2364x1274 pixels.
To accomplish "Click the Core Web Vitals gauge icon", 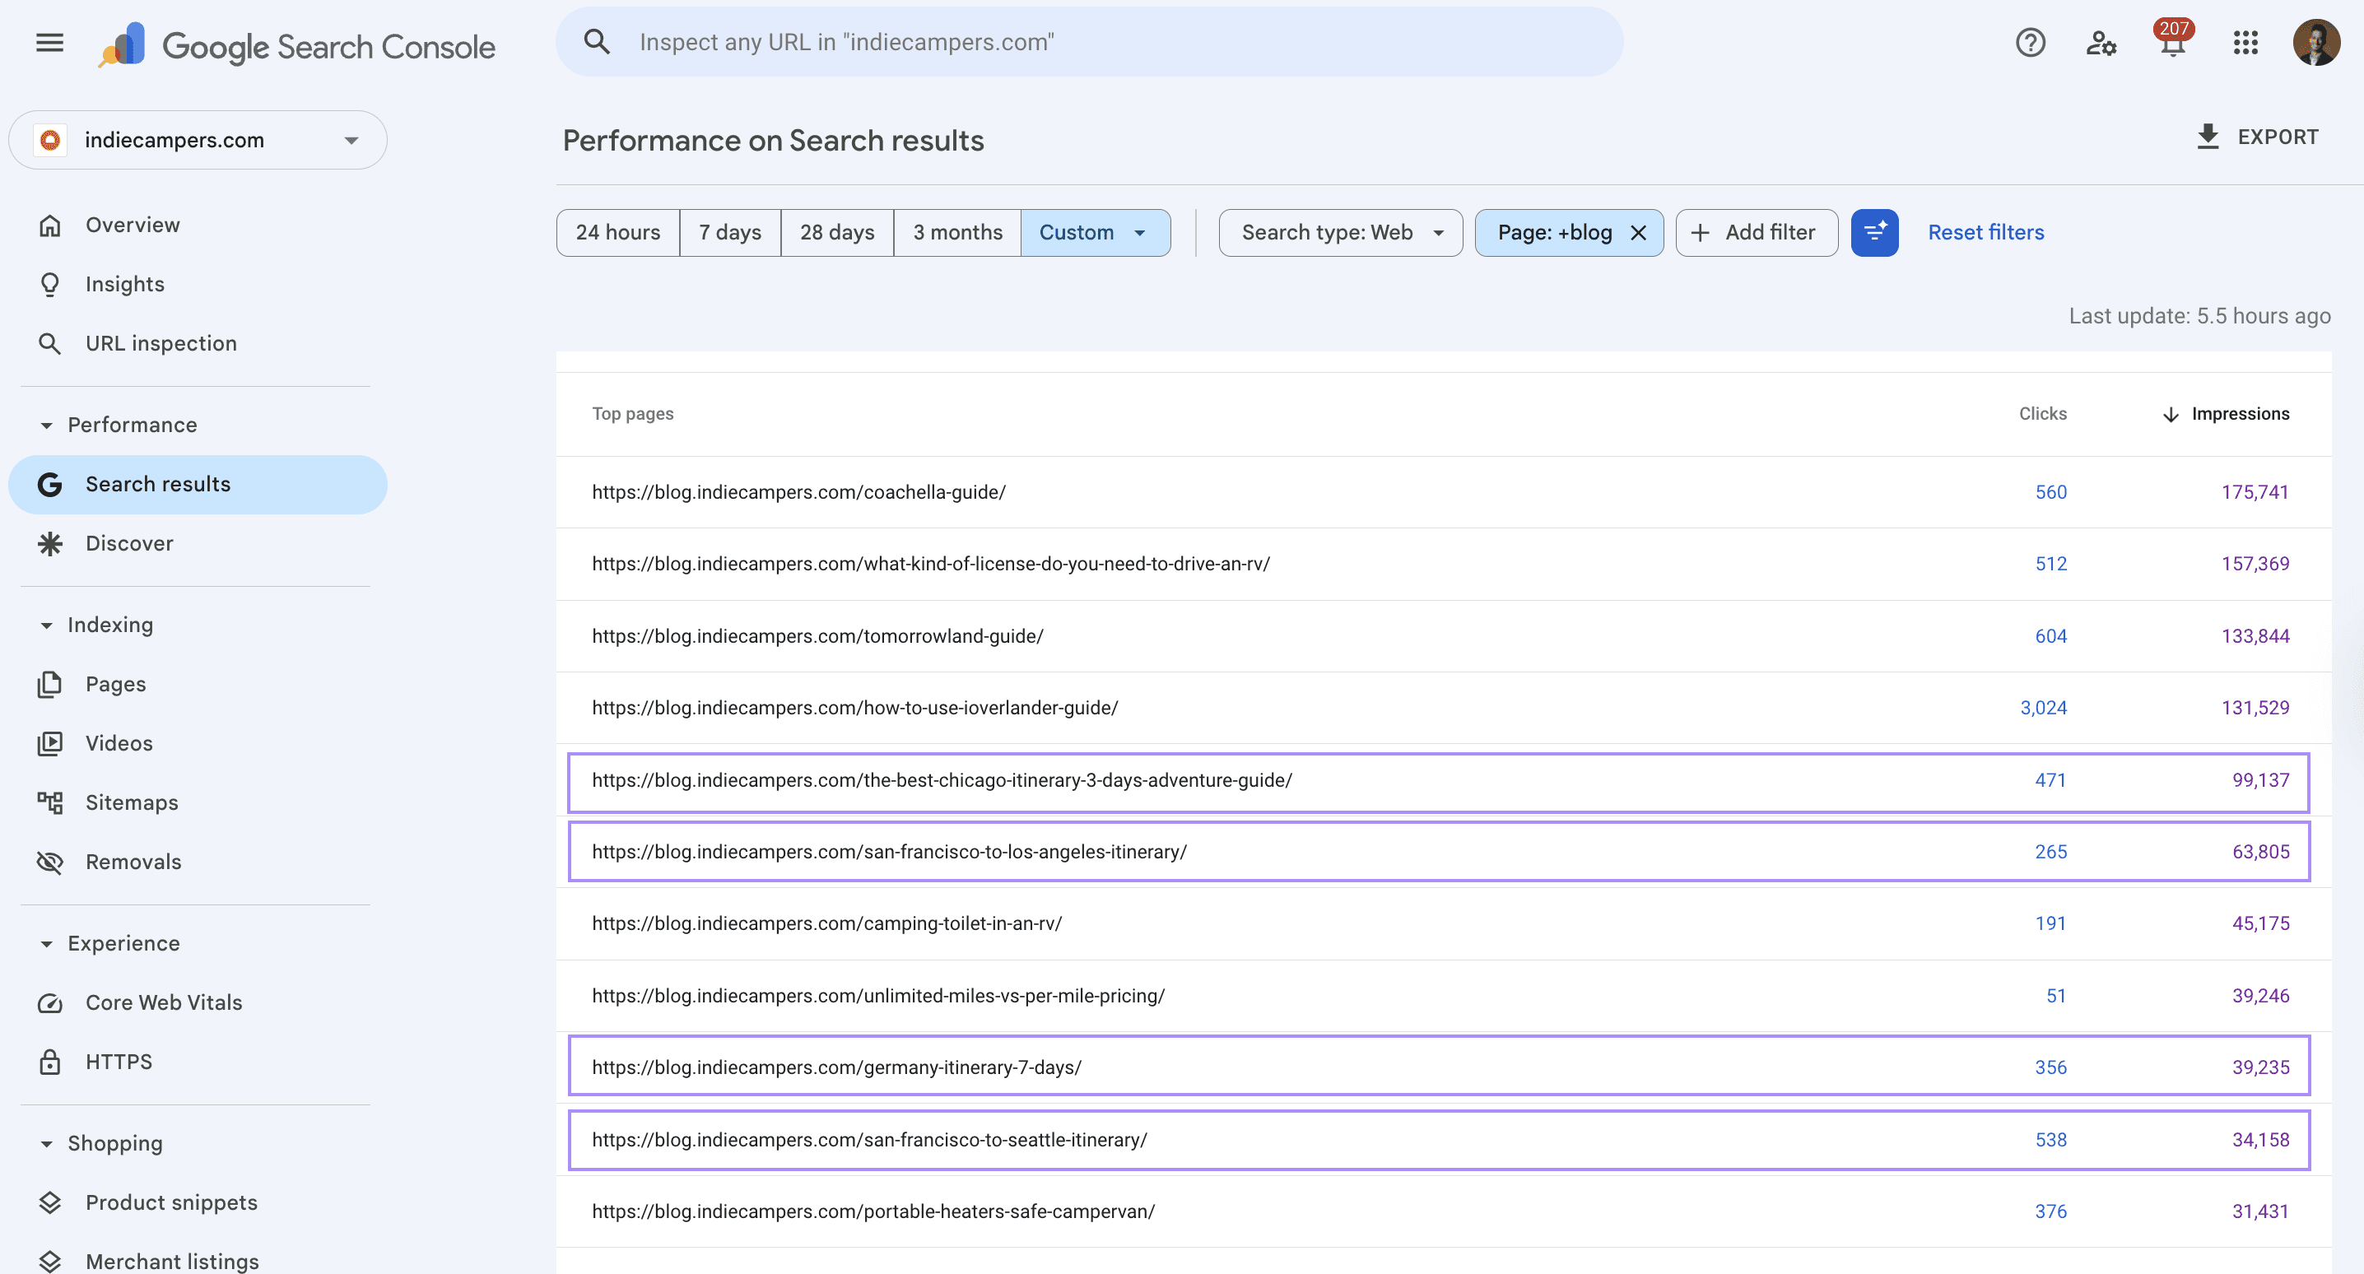I will pyautogui.click(x=49, y=1002).
